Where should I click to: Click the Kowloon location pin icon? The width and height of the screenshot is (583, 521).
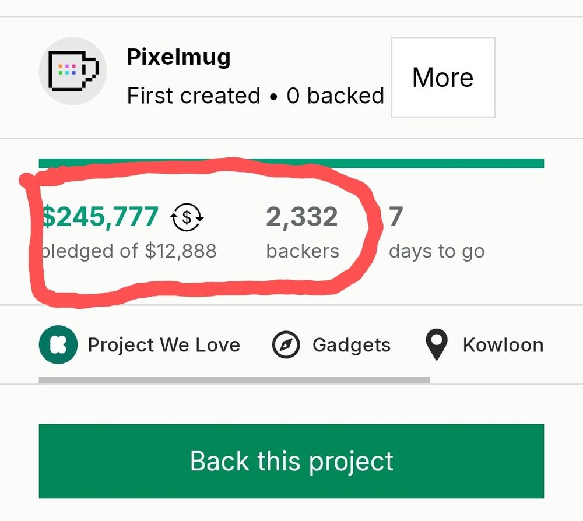[437, 345]
